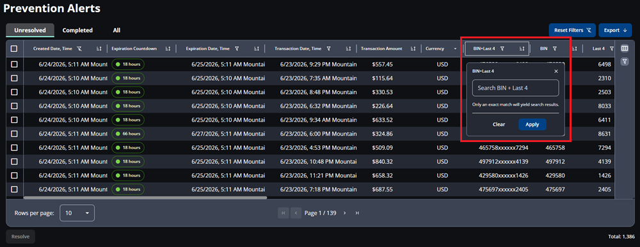This screenshot has height=247, width=640.
Task: Click the BIN cell 497912
Action: (x=555, y=161)
